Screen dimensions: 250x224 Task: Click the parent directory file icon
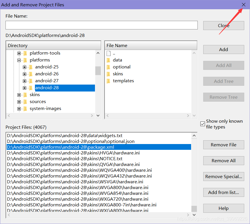point(109,53)
